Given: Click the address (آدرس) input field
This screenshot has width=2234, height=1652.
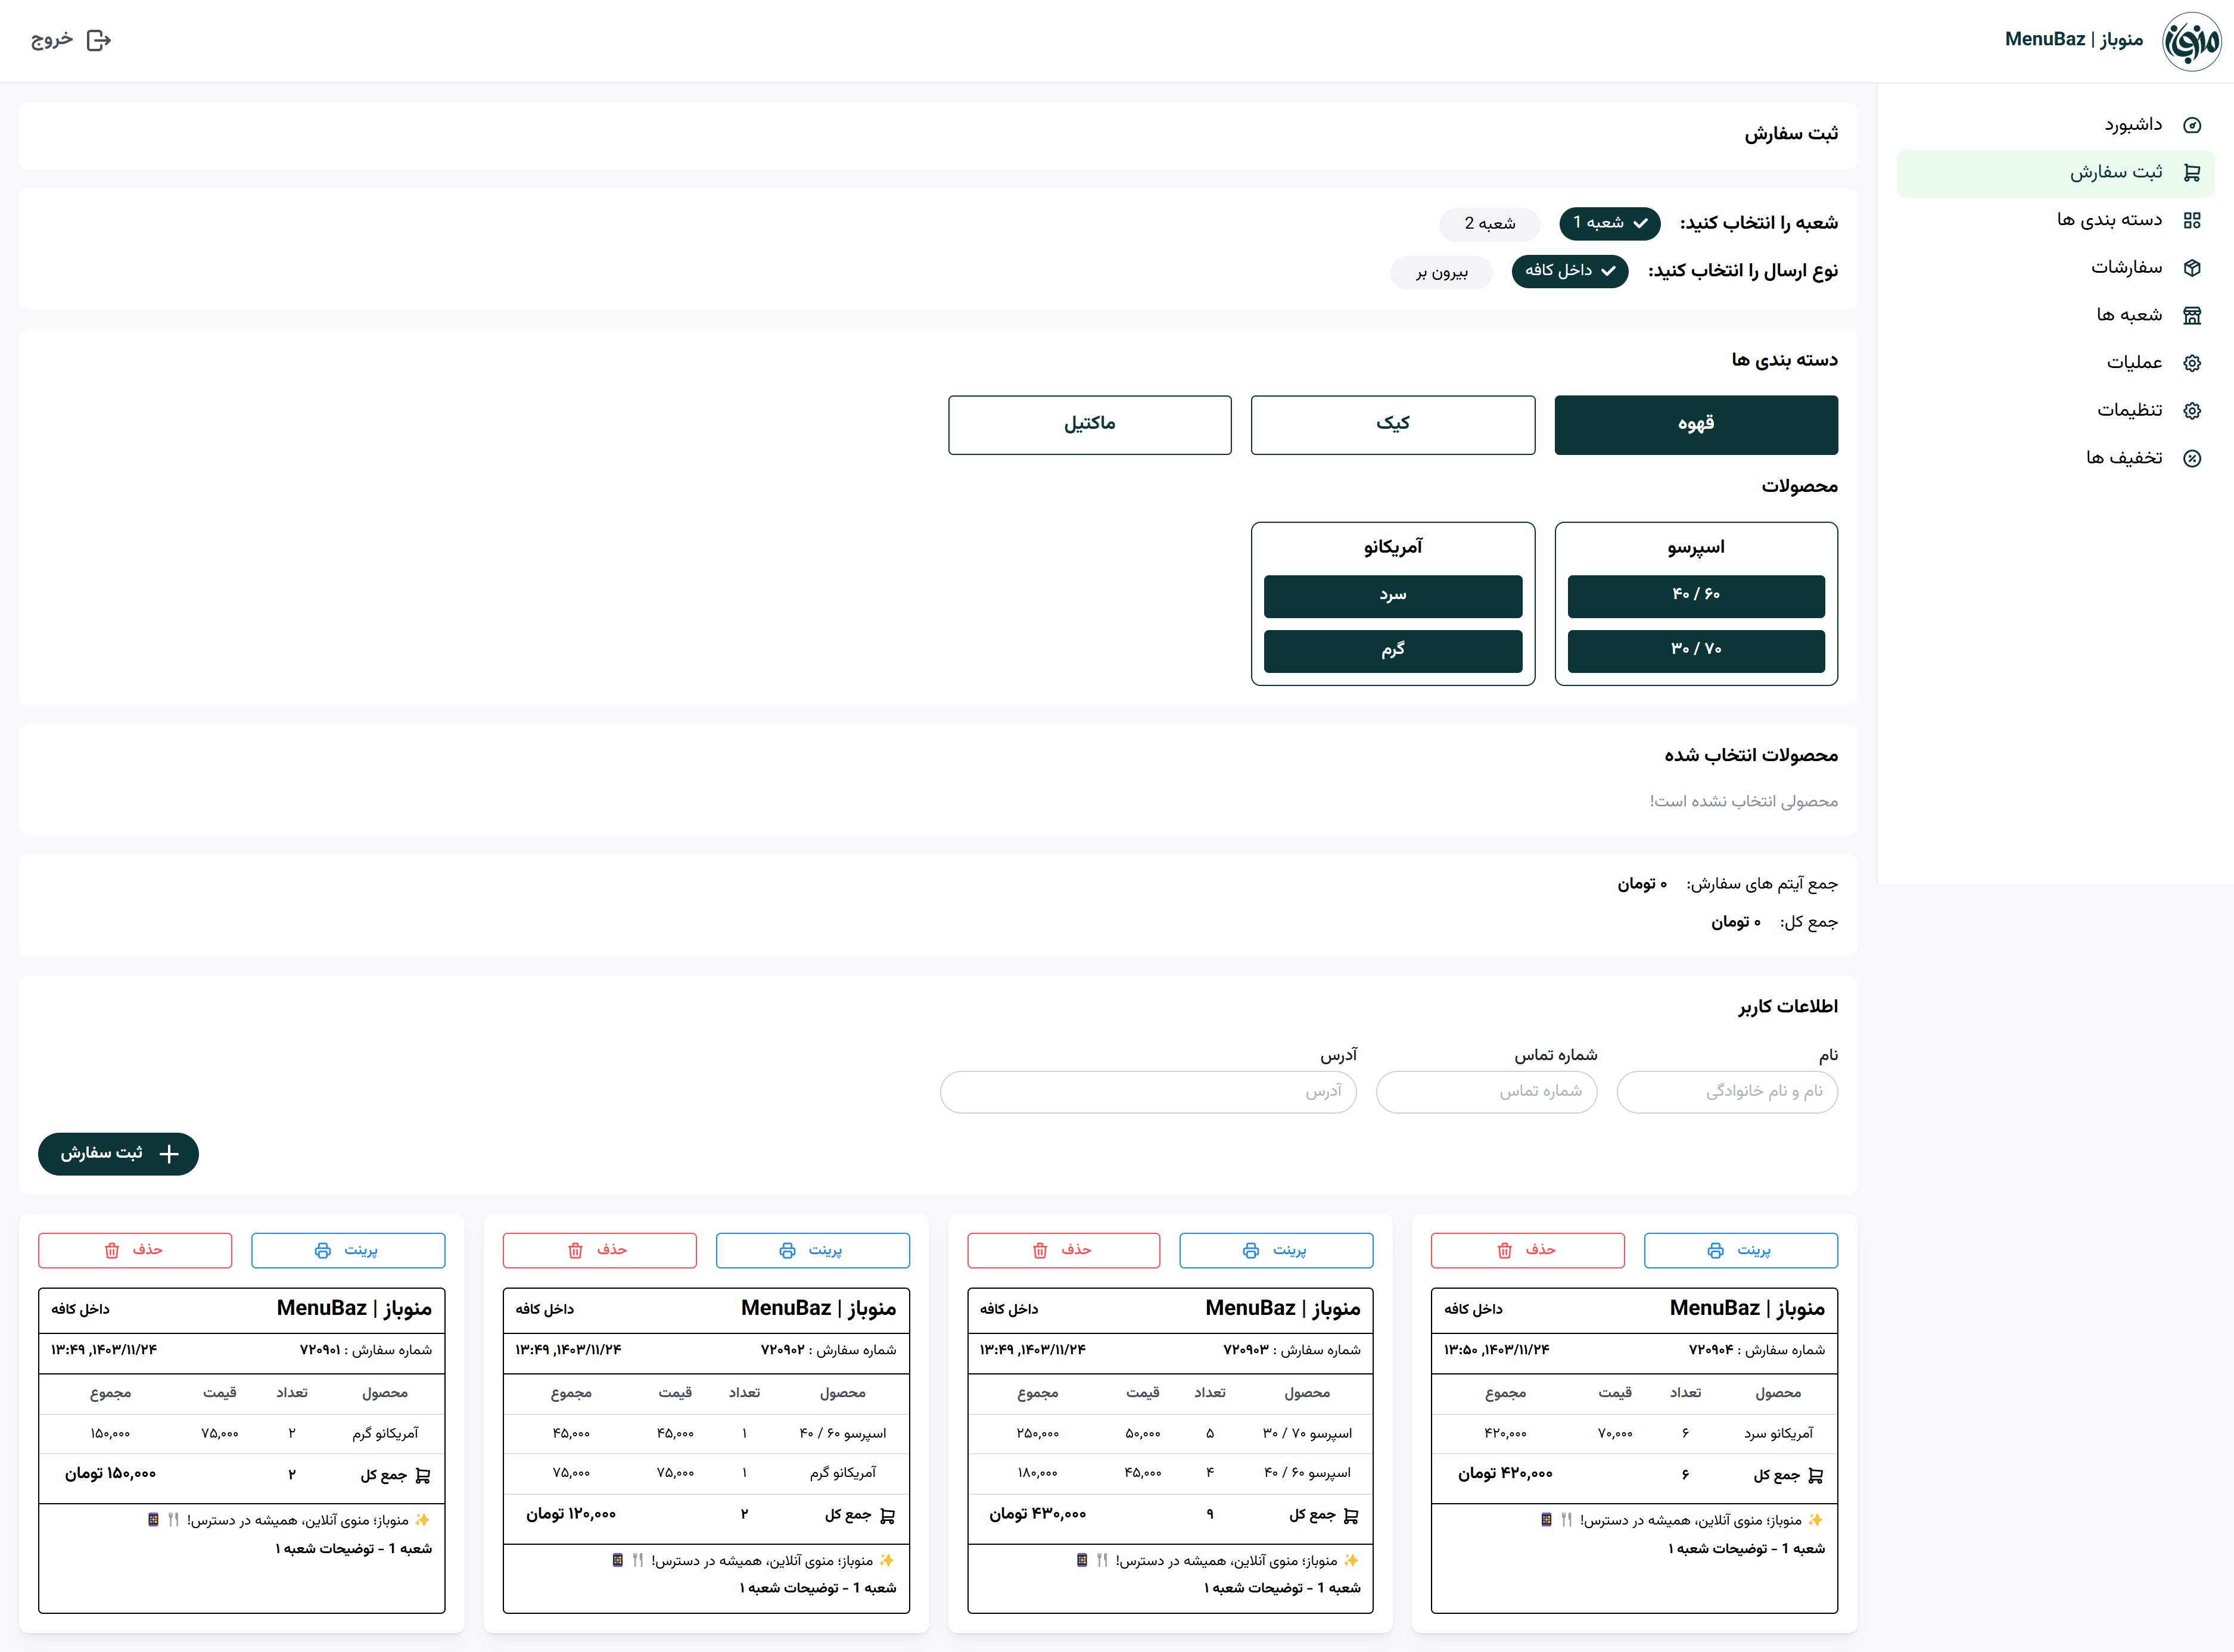Looking at the screenshot, I should 1147,1091.
